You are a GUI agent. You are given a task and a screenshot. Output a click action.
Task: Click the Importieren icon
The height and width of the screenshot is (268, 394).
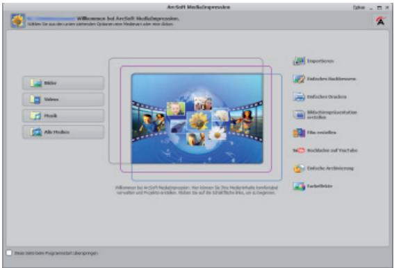299,61
